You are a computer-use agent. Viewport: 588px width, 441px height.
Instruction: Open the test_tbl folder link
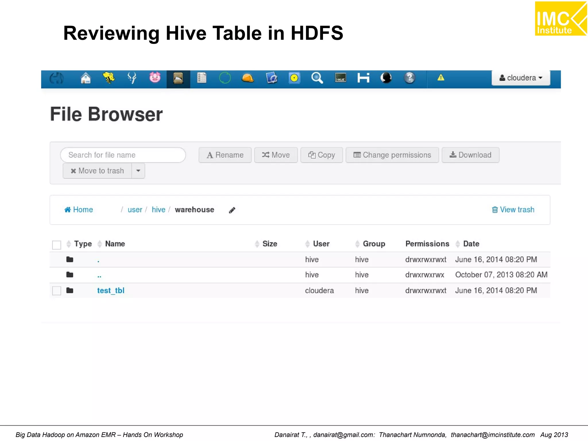tap(111, 291)
